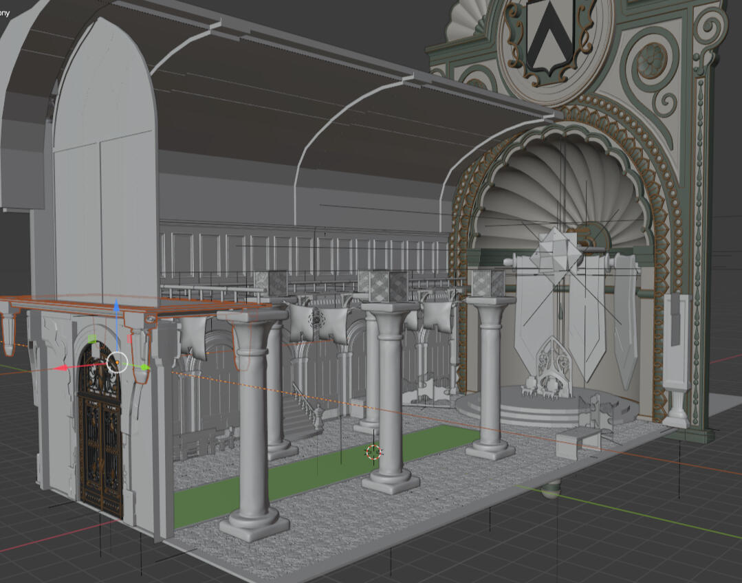The width and height of the screenshot is (742, 583).
Task: Click the 3D cursor on the green carpet
Action: click(373, 452)
